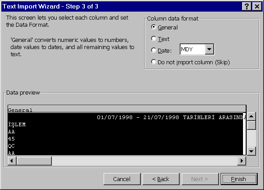
Task: Click the preview scroll down arrow
Action: tap(251, 151)
